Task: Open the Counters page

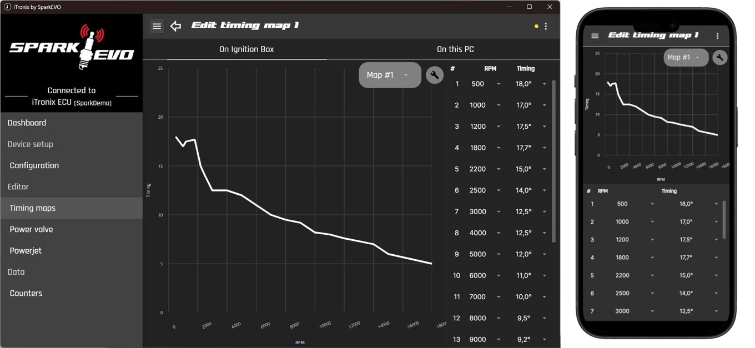Action: click(26, 293)
